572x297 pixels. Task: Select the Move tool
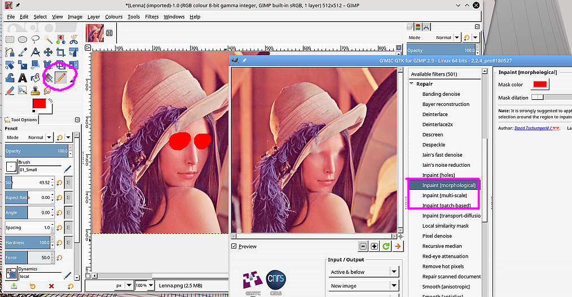(x=48, y=52)
